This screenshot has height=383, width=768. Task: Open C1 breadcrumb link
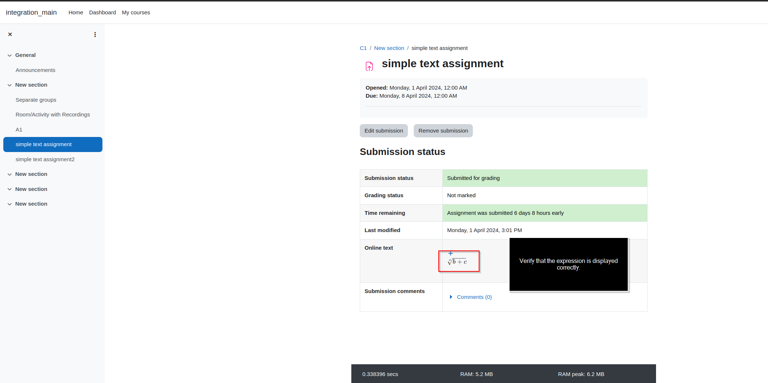363,48
